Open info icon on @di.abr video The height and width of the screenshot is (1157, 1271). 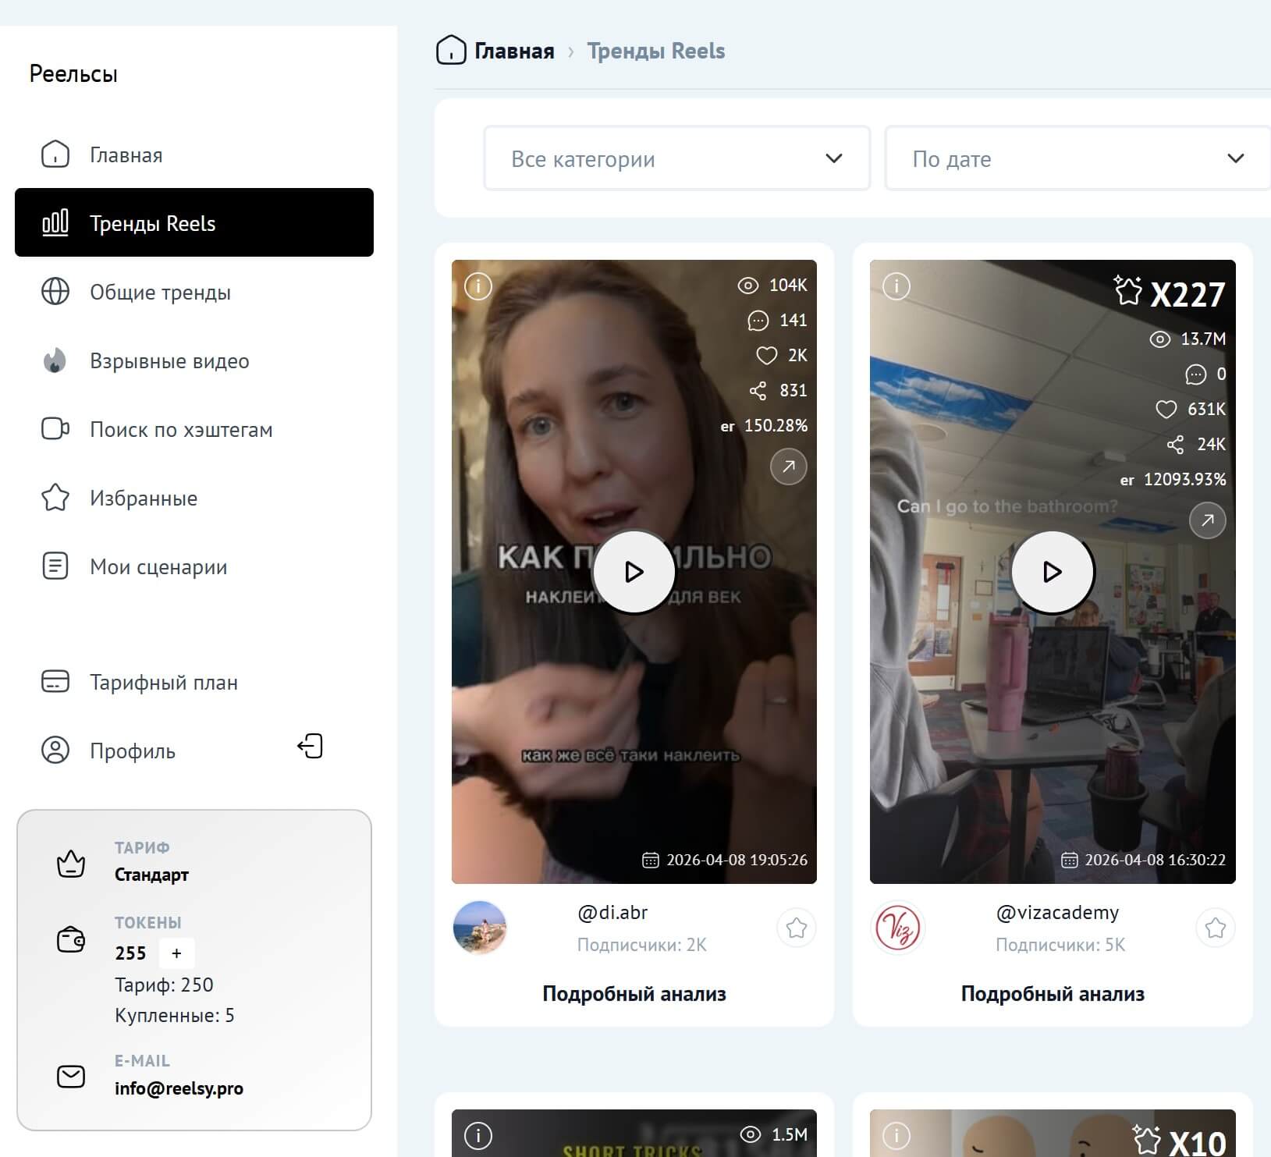(x=478, y=286)
